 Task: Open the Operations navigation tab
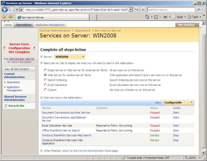pos(24,25)
